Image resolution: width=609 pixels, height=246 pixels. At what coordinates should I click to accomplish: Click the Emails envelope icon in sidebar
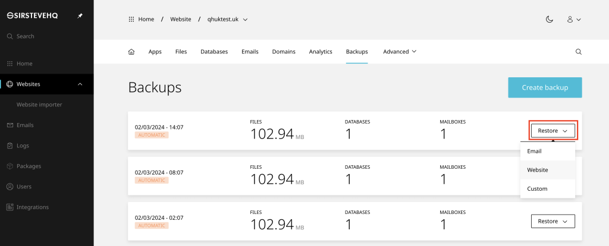(10, 125)
